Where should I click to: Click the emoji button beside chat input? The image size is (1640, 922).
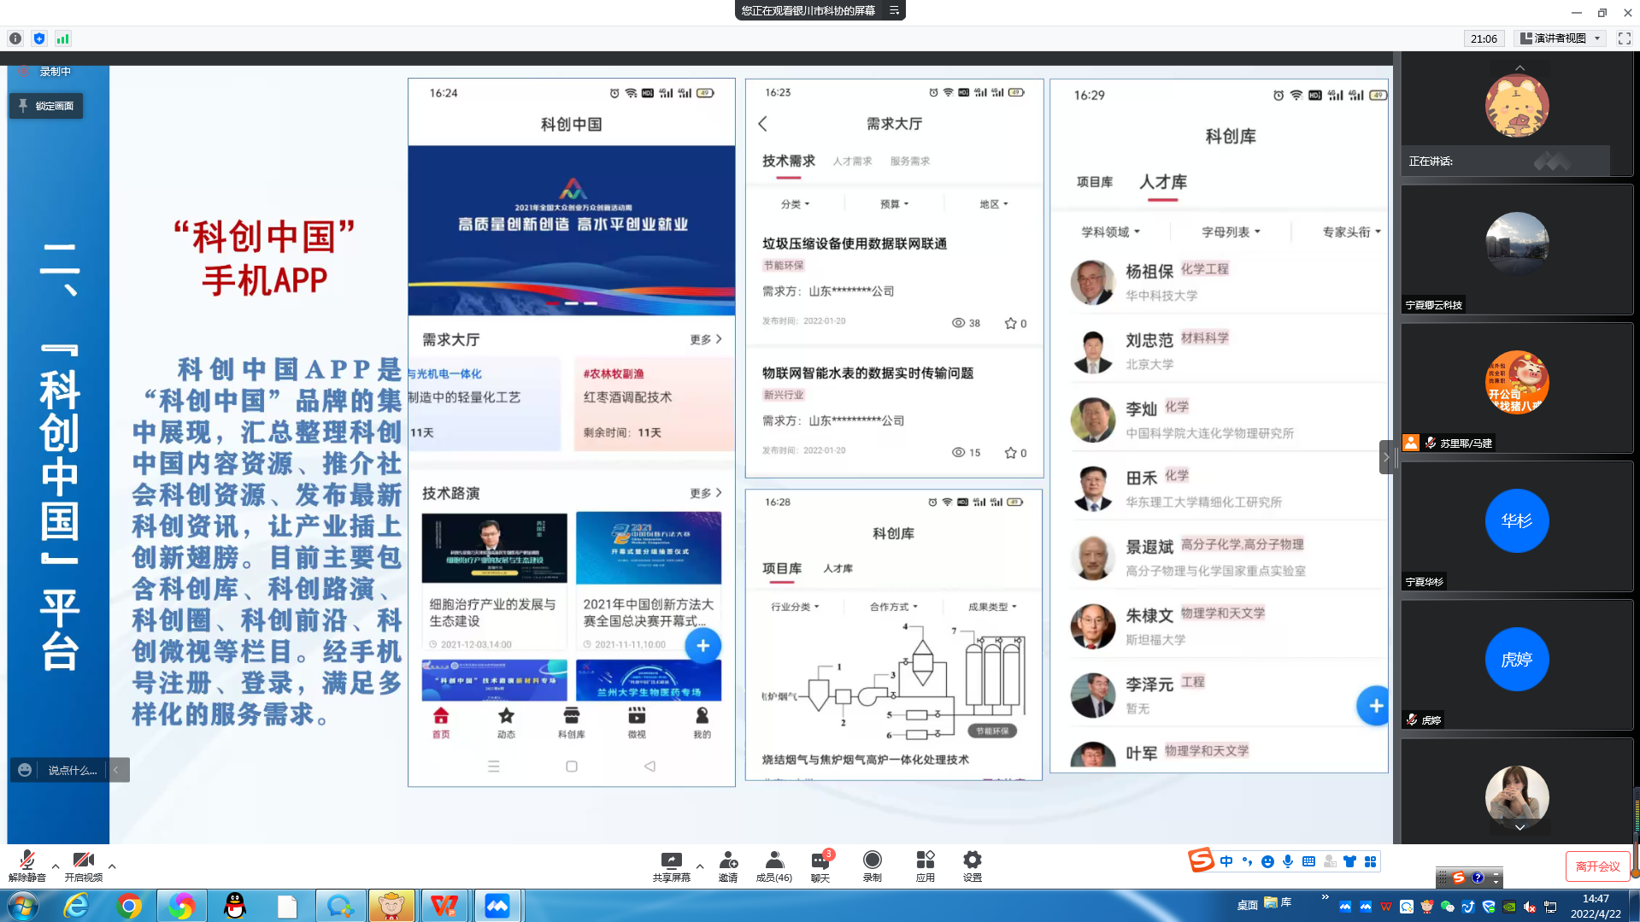[24, 770]
